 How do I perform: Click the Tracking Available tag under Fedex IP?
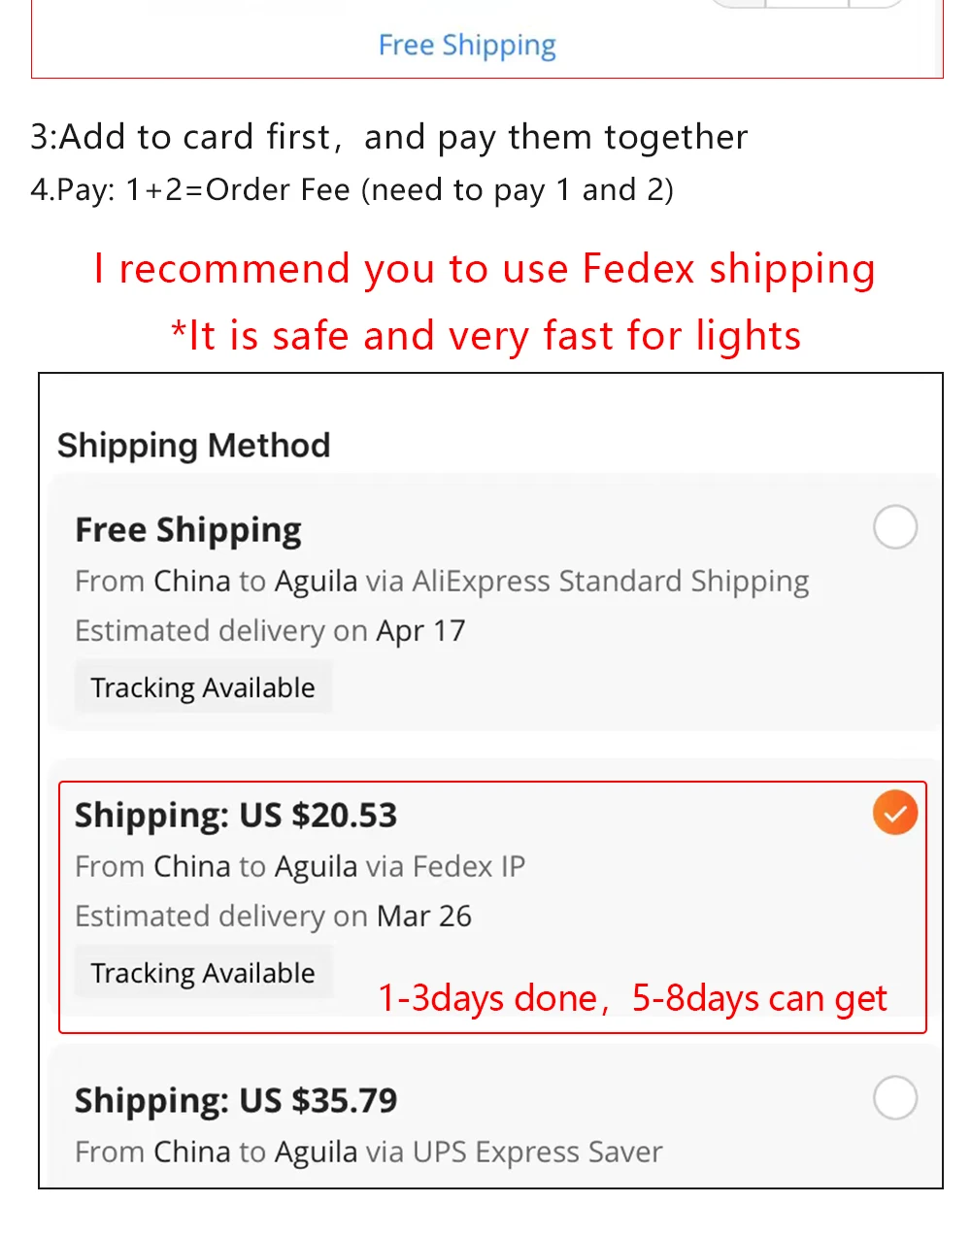coord(203,973)
